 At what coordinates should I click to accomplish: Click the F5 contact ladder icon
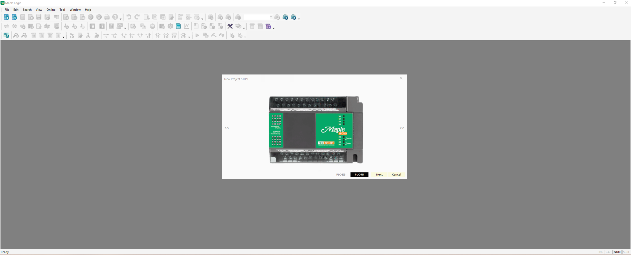pos(124,35)
